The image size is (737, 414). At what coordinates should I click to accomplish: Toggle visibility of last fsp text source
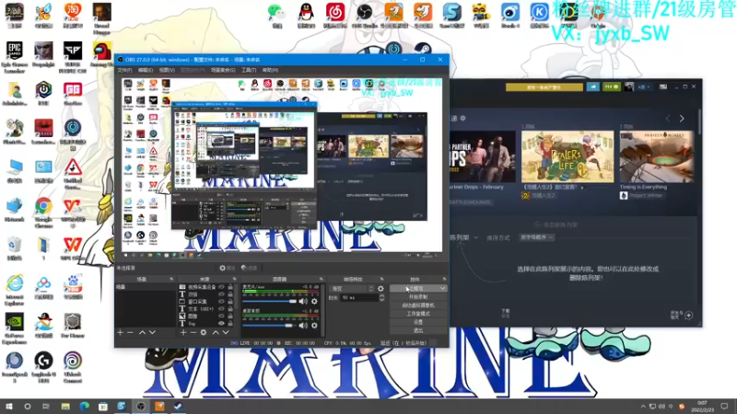coord(221,324)
